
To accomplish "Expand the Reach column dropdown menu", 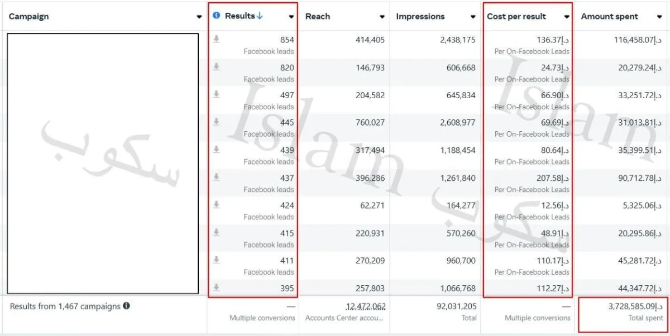I will [382, 17].
